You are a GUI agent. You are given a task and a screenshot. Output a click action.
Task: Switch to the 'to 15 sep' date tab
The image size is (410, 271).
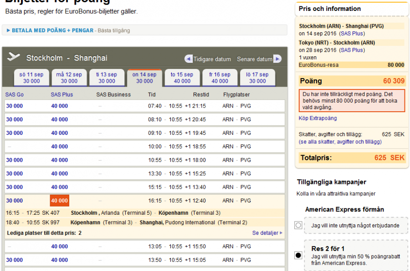(182, 78)
